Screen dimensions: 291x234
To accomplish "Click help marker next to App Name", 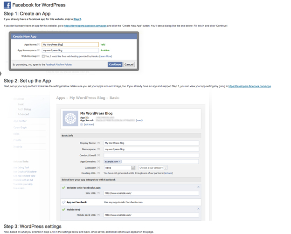I will [39, 45].
